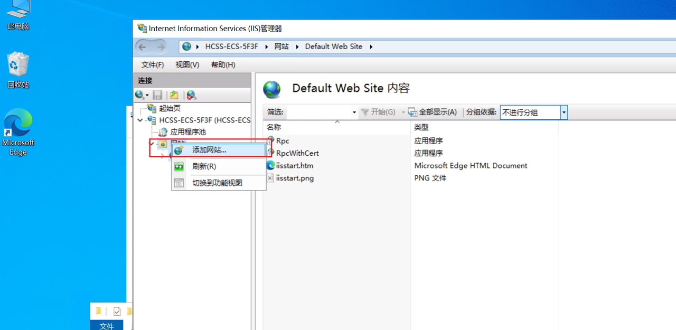The image size is (676, 330).
Task: Click the delete connection icon in 连接 toolbar
Action: (191, 95)
